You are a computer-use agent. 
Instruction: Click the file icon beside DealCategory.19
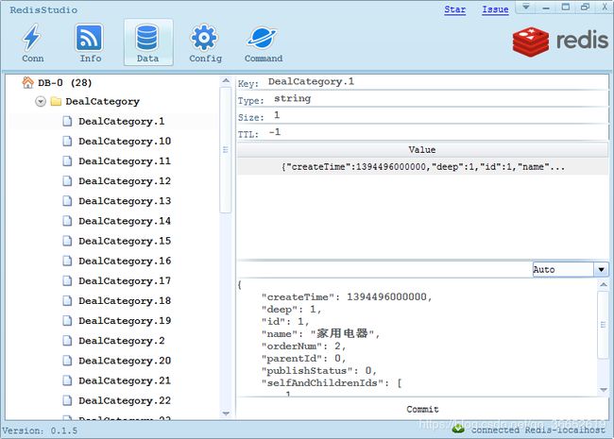click(x=67, y=321)
